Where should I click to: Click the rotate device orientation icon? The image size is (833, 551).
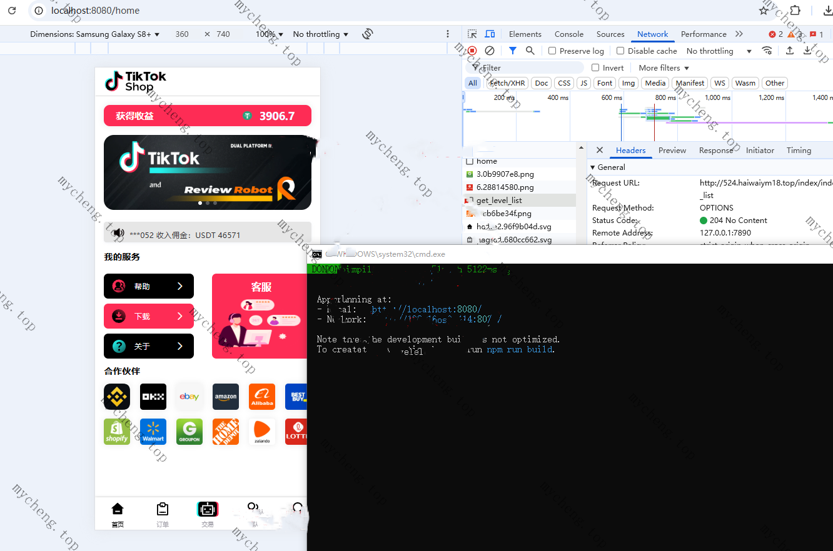tap(368, 34)
